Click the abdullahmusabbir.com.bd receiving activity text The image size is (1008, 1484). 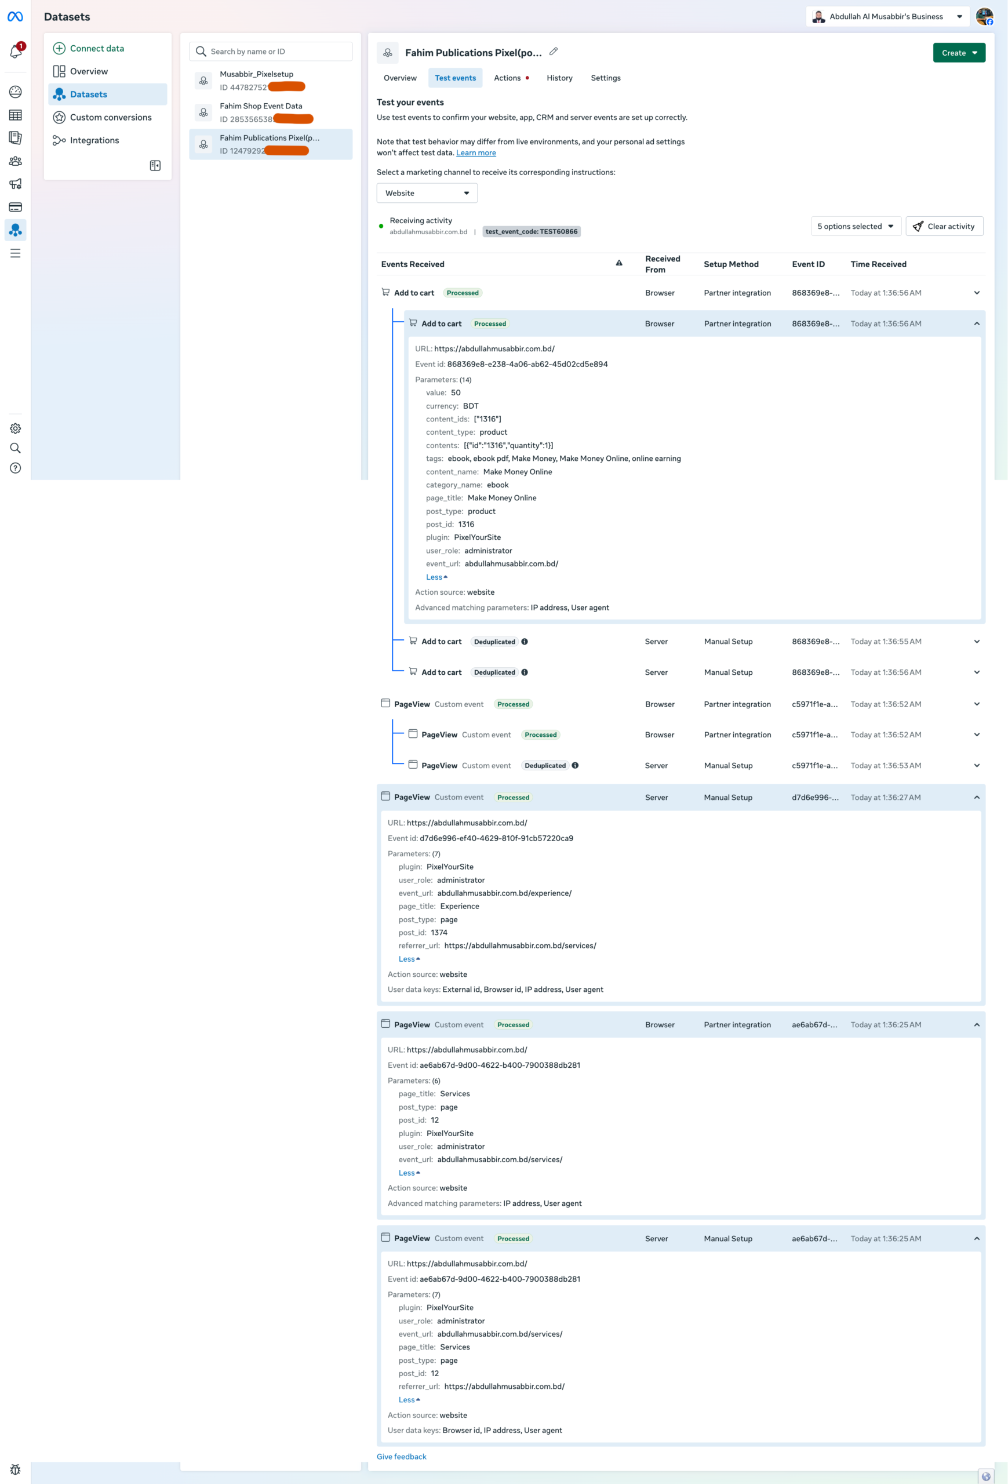428,232
